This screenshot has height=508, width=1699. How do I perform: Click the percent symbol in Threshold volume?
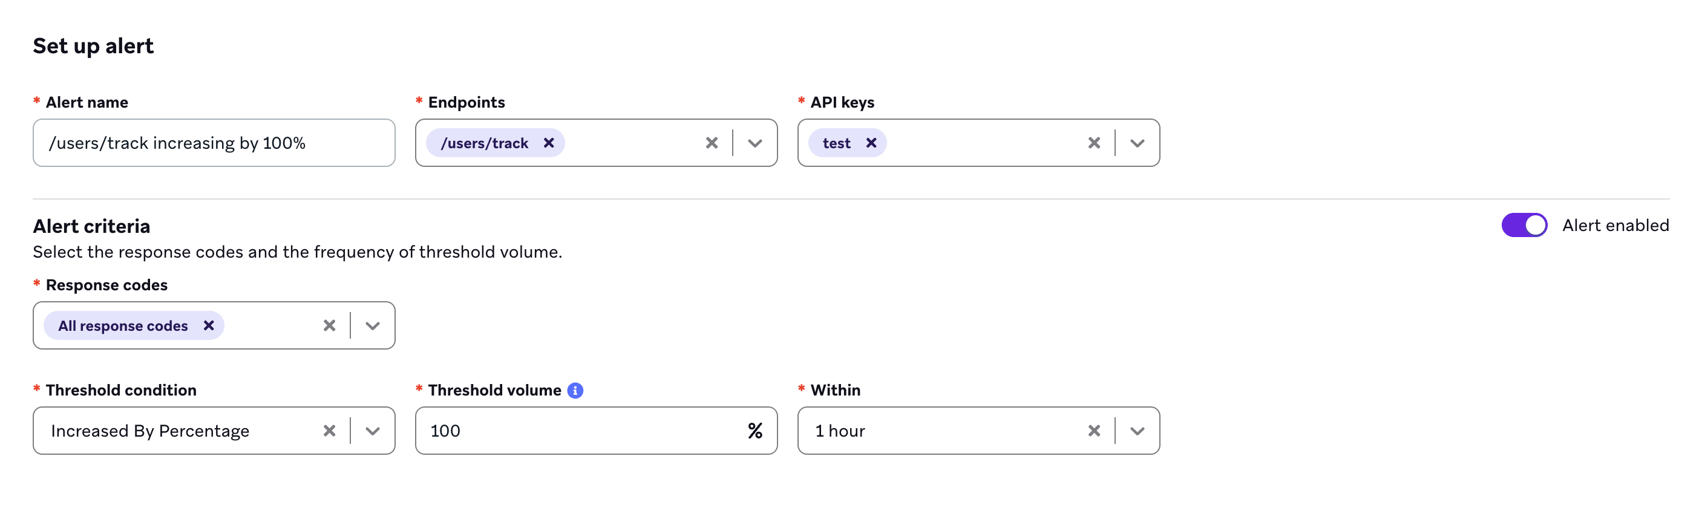pos(755,430)
